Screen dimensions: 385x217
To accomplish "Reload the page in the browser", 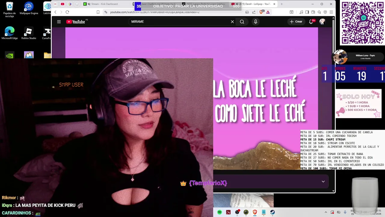I will pos(67,12).
